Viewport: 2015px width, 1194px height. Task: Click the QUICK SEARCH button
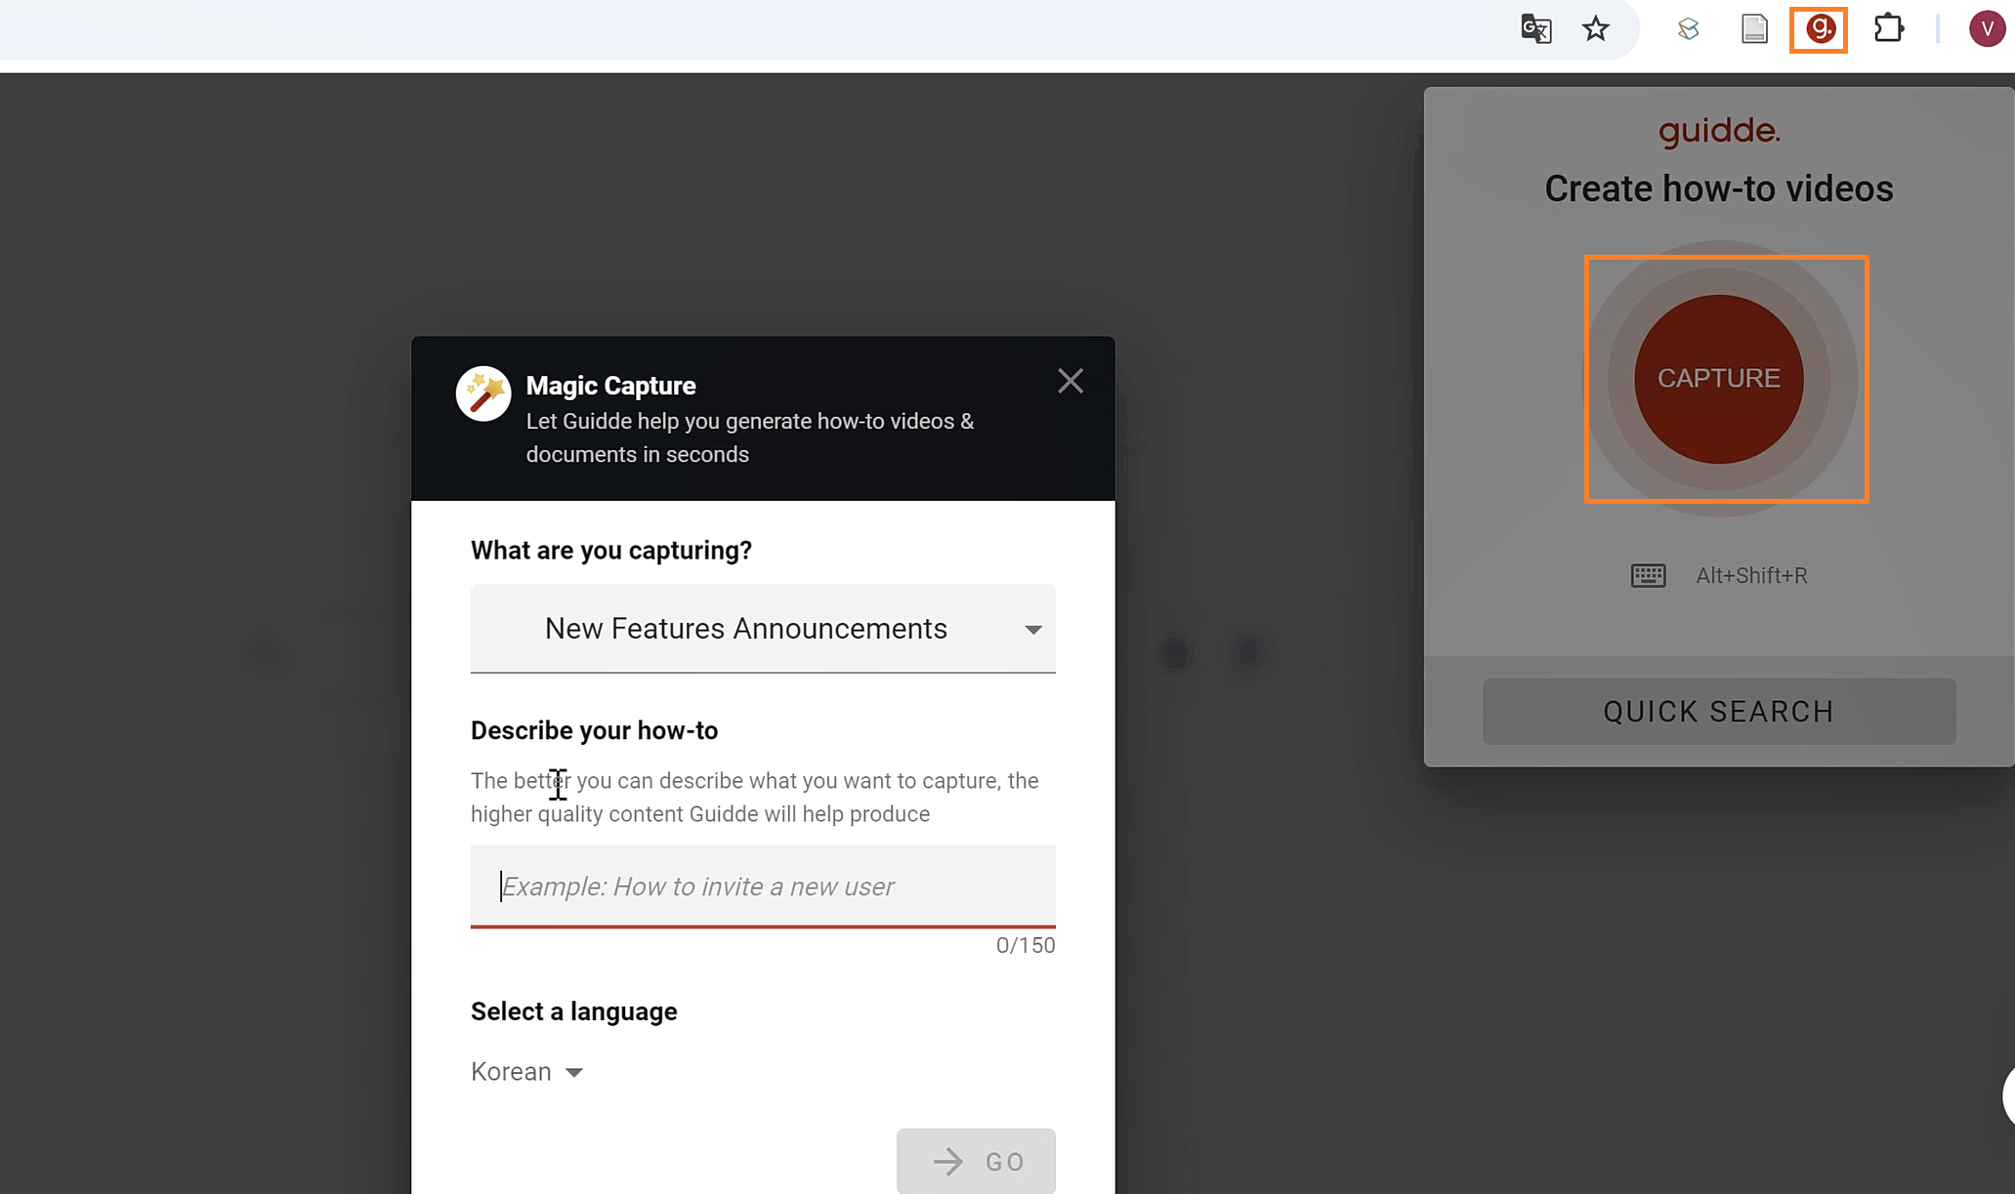pos(1719,712)
